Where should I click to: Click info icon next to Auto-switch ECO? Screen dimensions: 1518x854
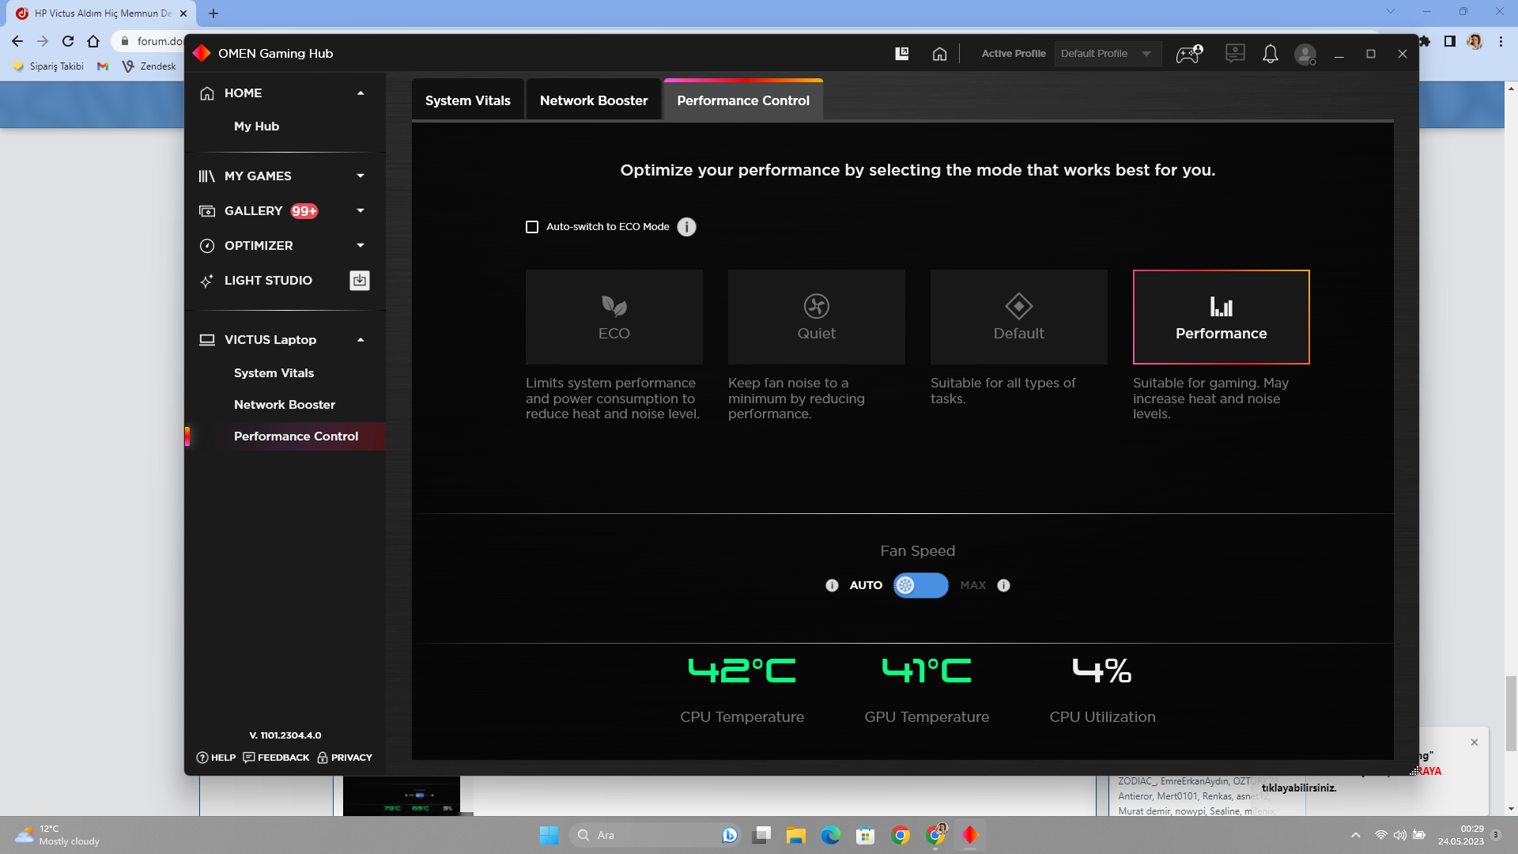tap(686, 227)
